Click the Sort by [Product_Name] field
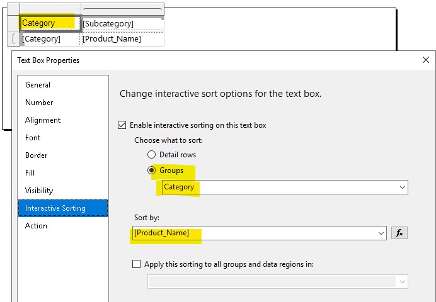The image size is (436, 302). [x=252, y=233]
